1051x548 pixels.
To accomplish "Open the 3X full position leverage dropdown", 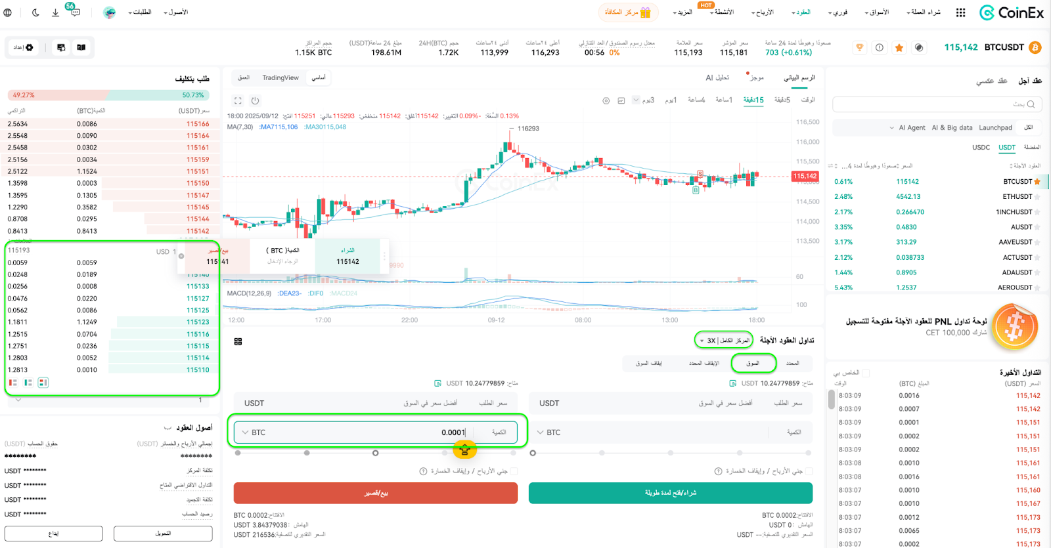I will (x=725, y=340).
